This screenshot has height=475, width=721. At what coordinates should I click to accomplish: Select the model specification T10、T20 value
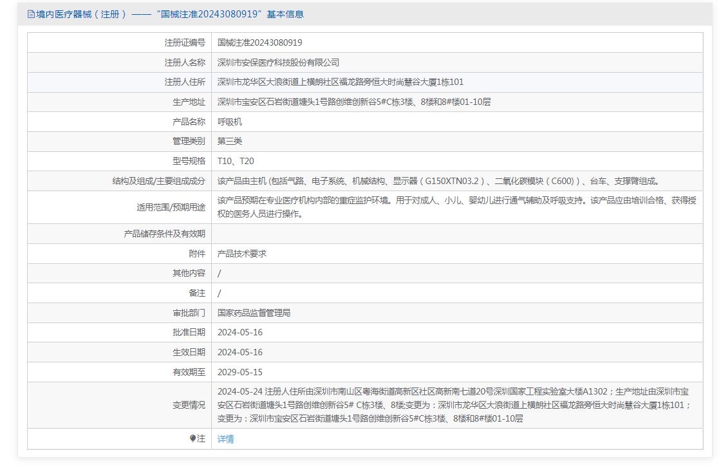(236, 161)
